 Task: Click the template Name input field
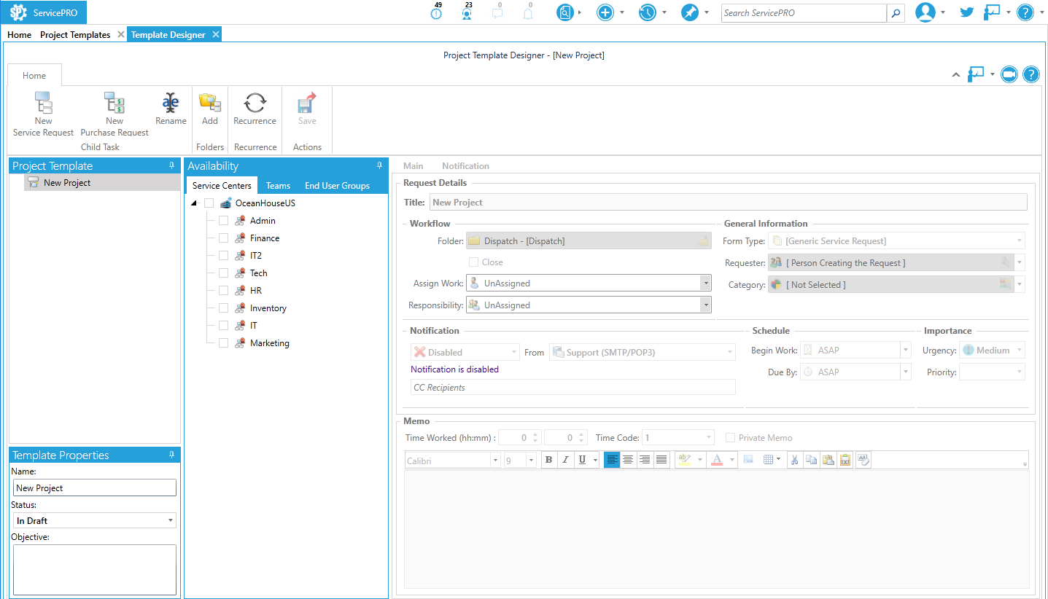click(95, 488)
